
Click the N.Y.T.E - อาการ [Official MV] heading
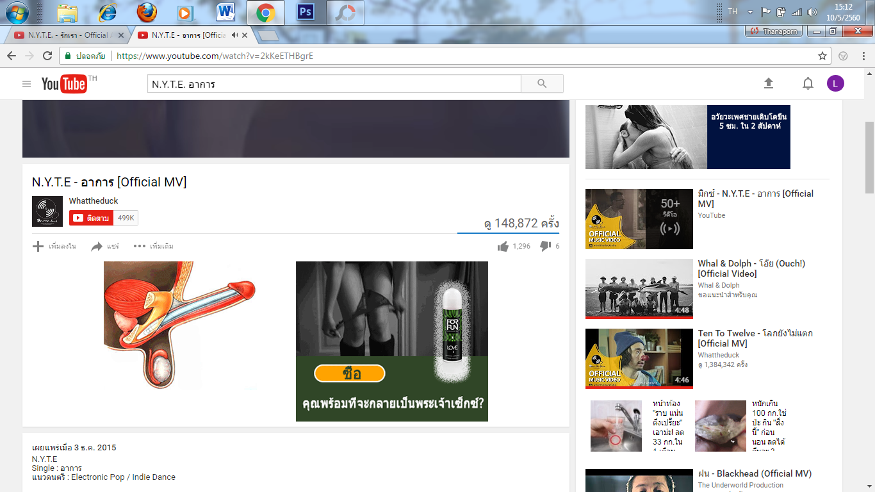[x=109, y=182]
